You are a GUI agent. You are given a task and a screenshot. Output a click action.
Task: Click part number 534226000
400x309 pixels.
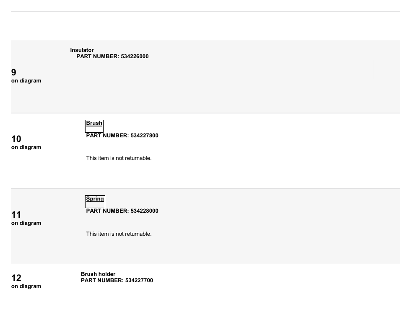coord(135,56)
